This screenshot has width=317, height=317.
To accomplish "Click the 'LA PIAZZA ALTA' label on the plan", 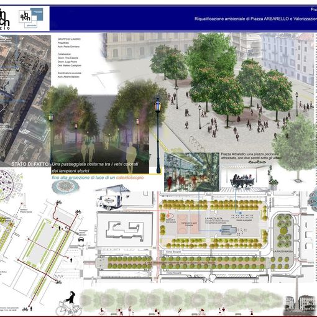I will (x=213, y=219).
